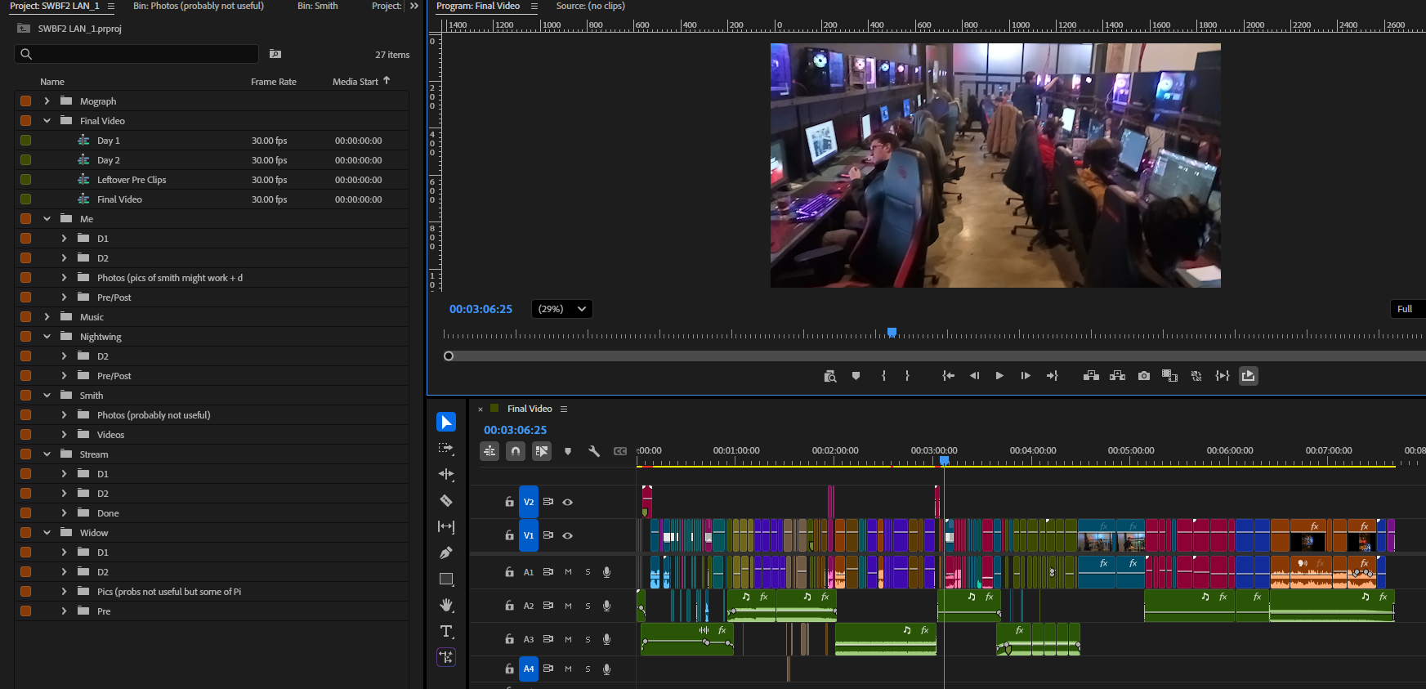1426x689 pixels.
Task: Hide the V2 track output
Action: pos(568,502)
